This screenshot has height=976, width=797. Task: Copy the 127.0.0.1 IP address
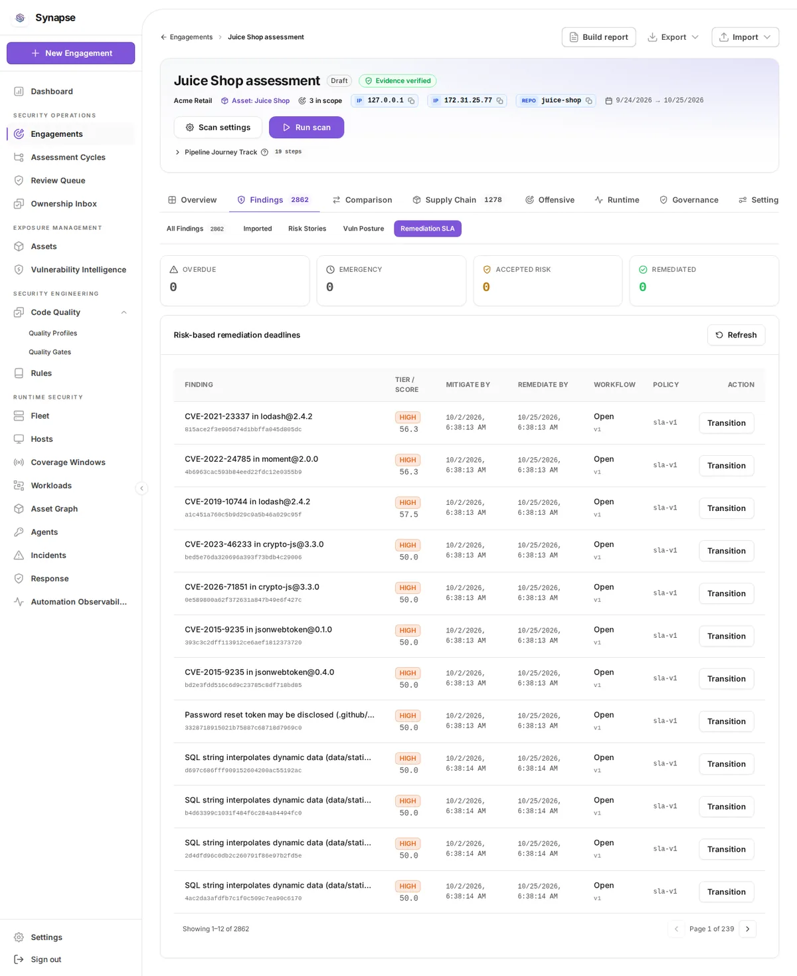[411, 101]
